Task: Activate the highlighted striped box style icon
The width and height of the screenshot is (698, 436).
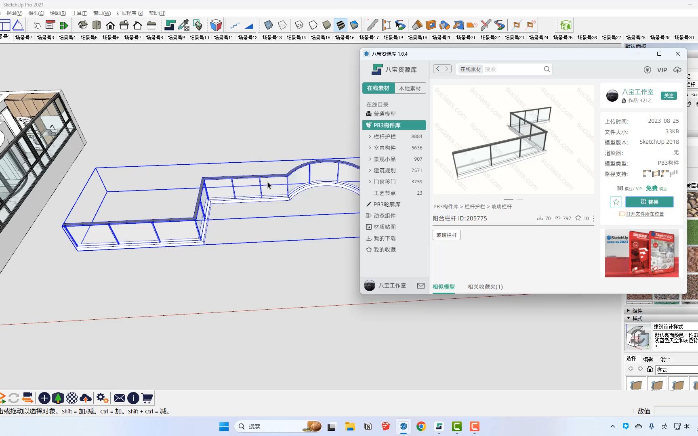Action: point(341,25)
